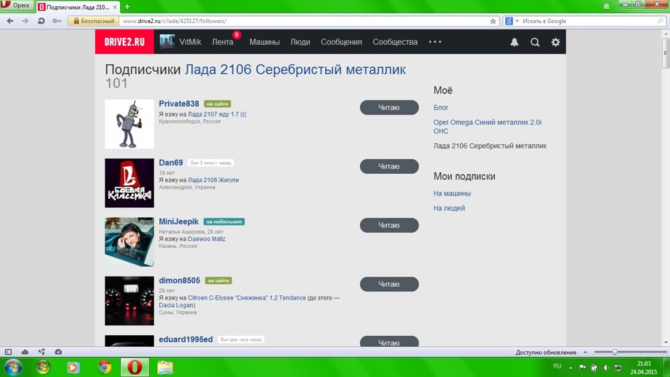Toggle Читаю for MiniJeepik
The width and height of the screenshot is (670, 377).
pyautogui.click(x=389, y=226)
